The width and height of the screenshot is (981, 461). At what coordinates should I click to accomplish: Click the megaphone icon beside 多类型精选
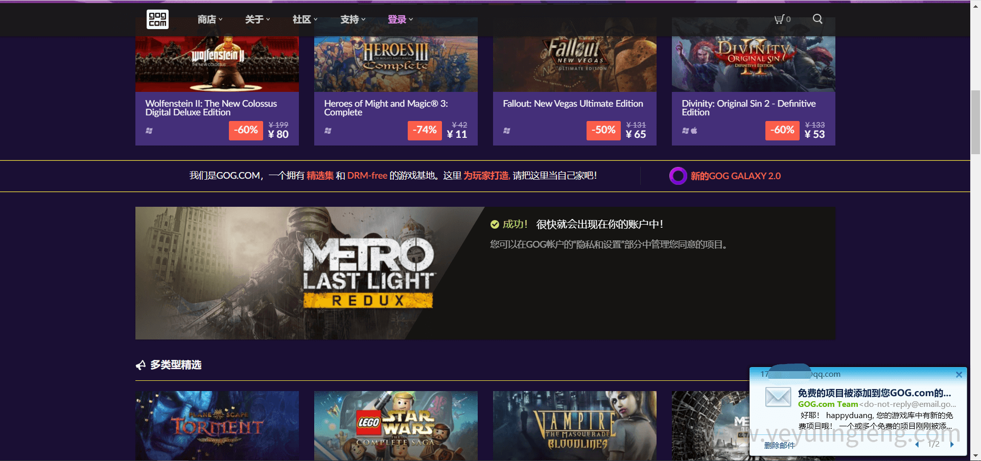[x=141, y=365]
